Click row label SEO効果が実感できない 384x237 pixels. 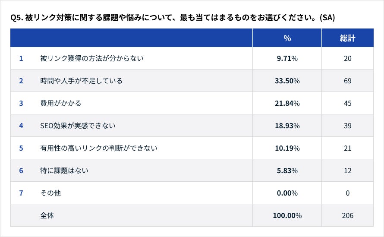tap(78, 126)
